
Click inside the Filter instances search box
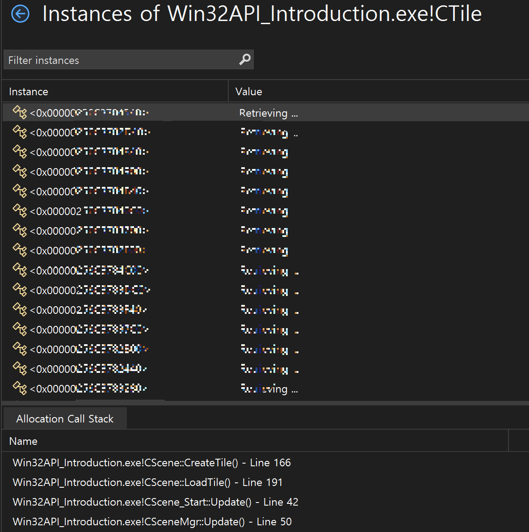point(112,59)
